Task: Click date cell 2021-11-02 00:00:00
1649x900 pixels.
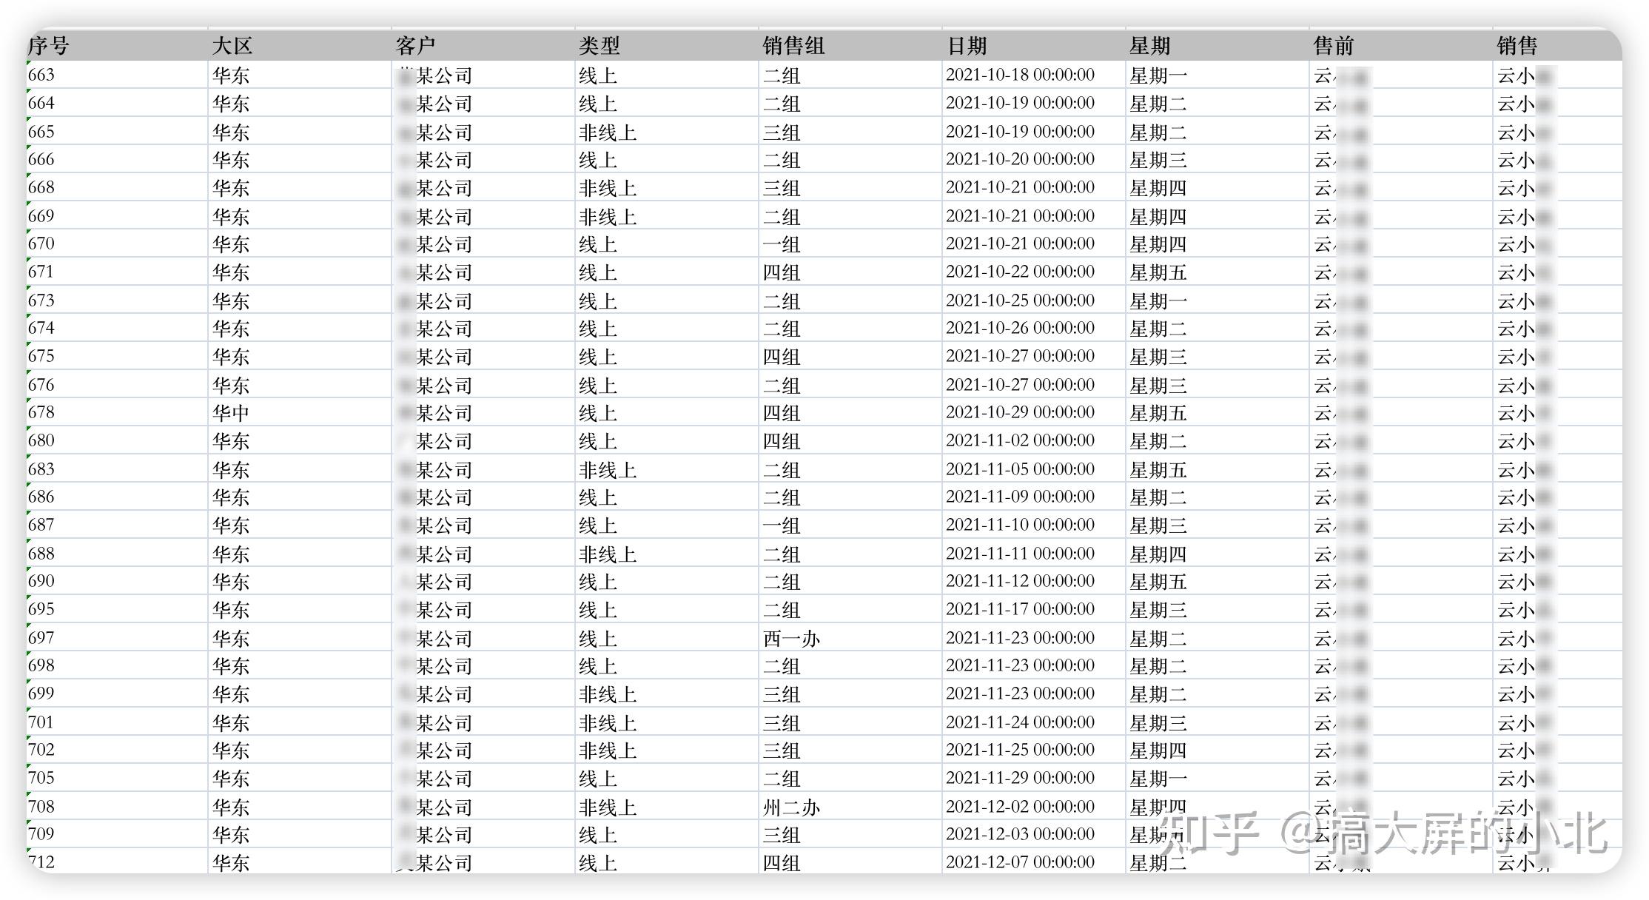Action: pos(1020,440)
